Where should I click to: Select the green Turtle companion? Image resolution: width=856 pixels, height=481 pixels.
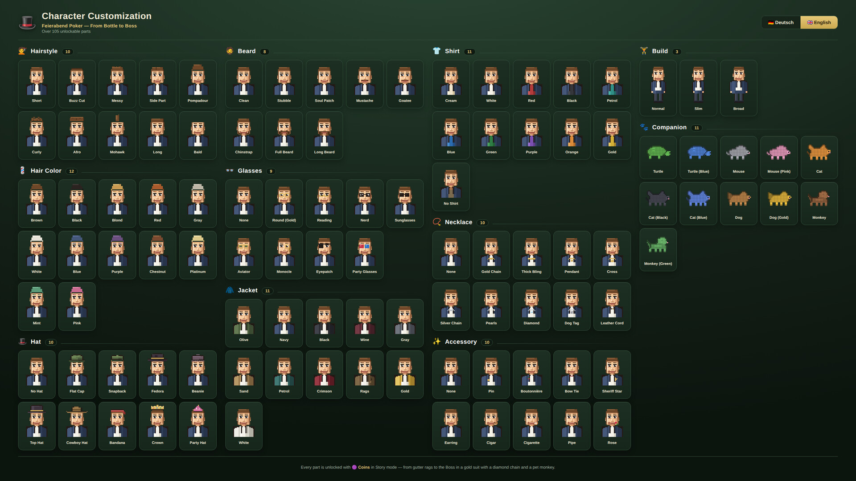tap(658, 158)
